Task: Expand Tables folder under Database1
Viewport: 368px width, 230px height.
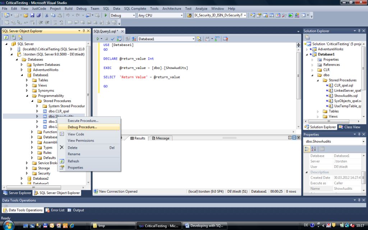Action: 27,80
